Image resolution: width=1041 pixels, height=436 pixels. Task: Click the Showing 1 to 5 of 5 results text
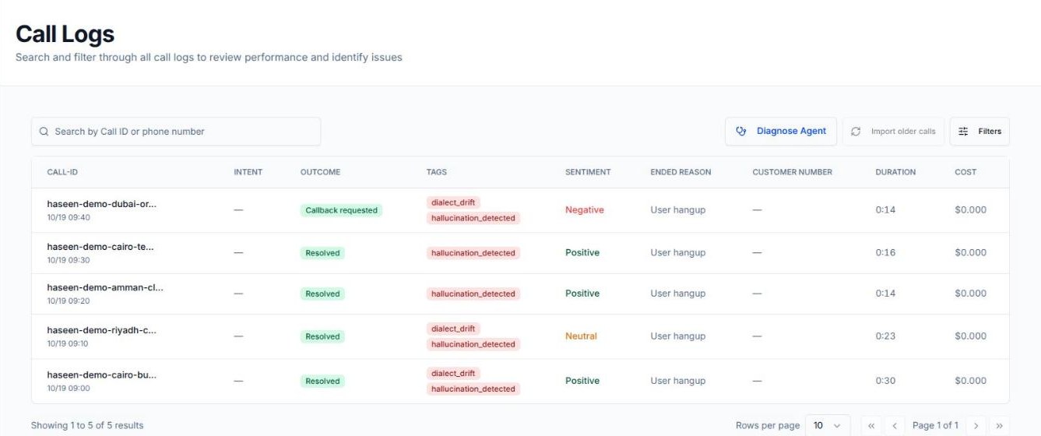coord(87,425)
